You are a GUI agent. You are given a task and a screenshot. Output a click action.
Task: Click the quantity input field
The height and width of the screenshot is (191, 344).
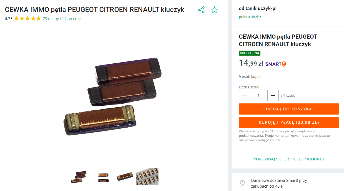(259, 96)
